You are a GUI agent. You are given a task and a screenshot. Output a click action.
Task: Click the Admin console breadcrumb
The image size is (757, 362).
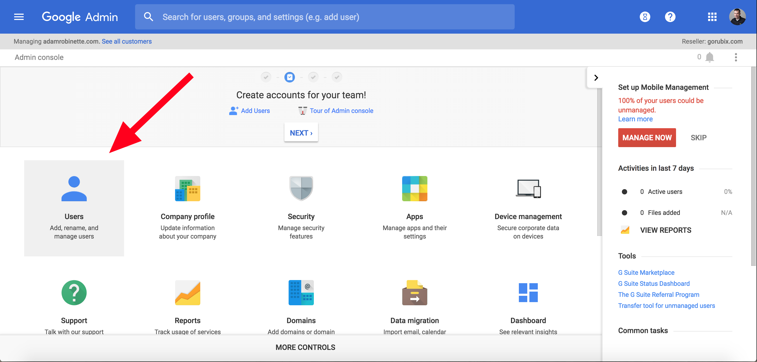[x=39, y=57]
